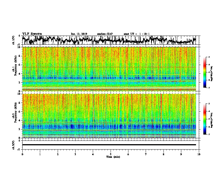Click the time axis tick label "10"
Image resolution: width=224 pixels, height=173 pixels.
coord(199,154)
